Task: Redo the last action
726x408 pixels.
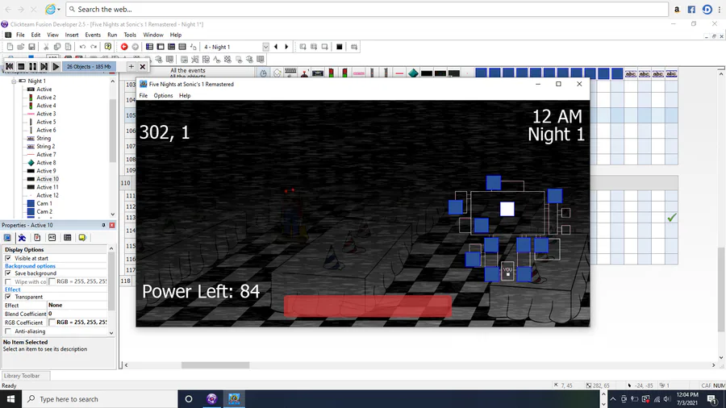Action: point(94,47)
